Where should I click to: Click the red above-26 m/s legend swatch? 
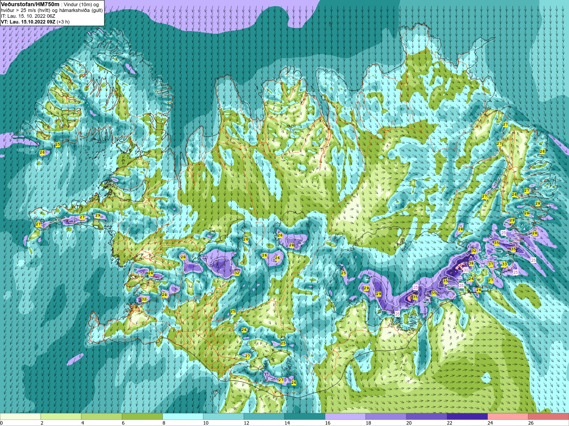[549, 417]
